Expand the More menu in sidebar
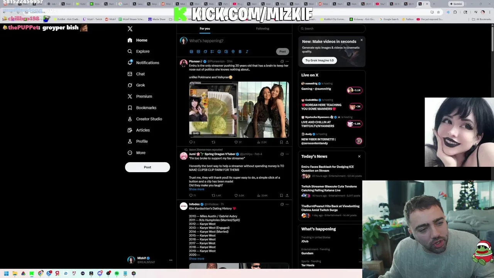The image size is (494, 278). (x=136, y=153)
